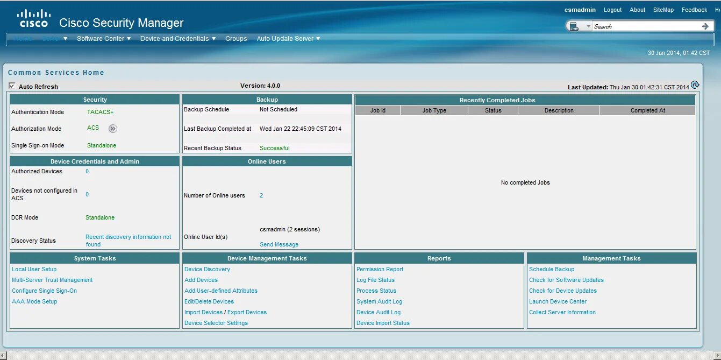
Task: Open Schedule Backup task
Action: pyautogui.click(x=552, y=269)
